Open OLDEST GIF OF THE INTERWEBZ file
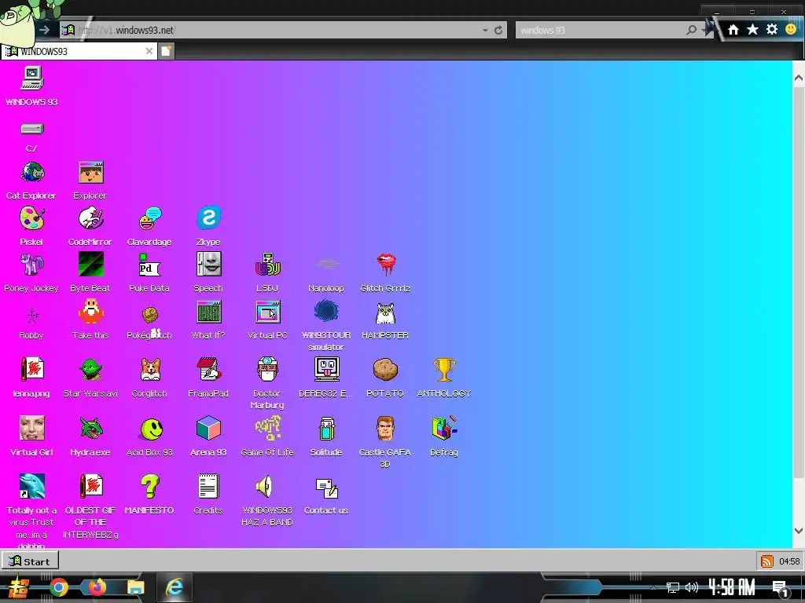 click(91, 487)
